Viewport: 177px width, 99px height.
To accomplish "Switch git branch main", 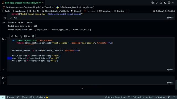I will (11, 97).
